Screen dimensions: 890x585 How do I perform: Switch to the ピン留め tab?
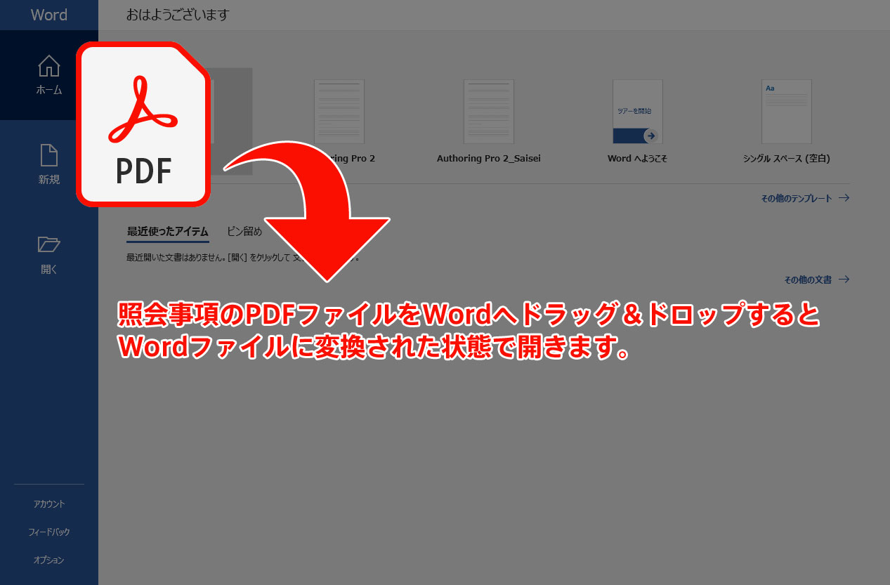(x=244, y=231)
